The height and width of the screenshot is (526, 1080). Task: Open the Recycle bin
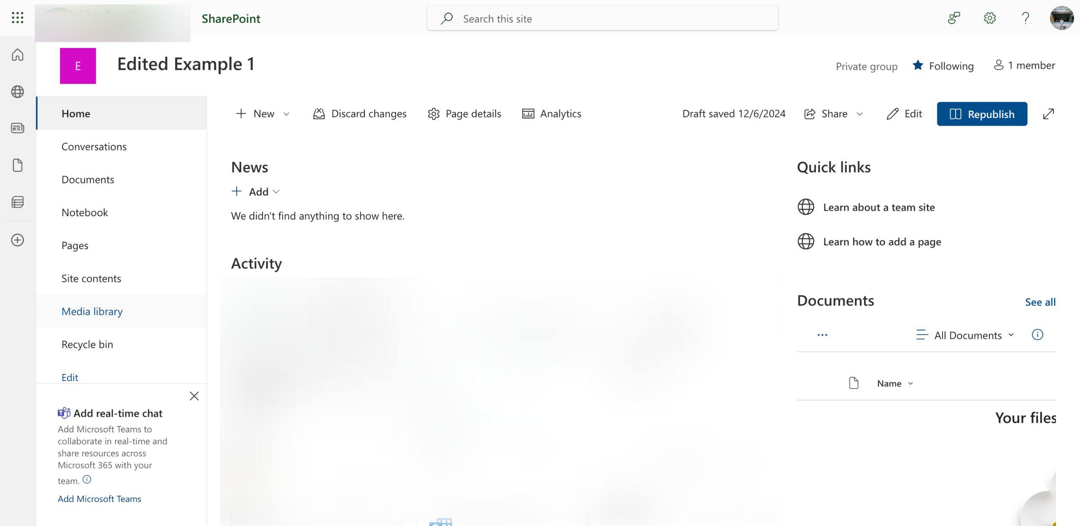[121, 344]
